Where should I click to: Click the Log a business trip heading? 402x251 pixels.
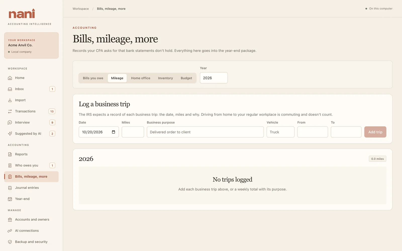point(104,104)
